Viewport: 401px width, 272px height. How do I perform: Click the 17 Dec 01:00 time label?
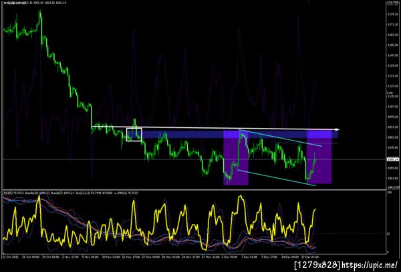click(311, 257)
